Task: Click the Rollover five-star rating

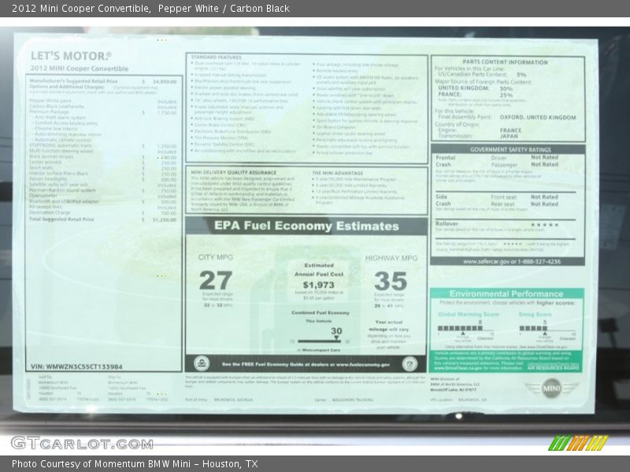Action: click(x=544, y=225)
